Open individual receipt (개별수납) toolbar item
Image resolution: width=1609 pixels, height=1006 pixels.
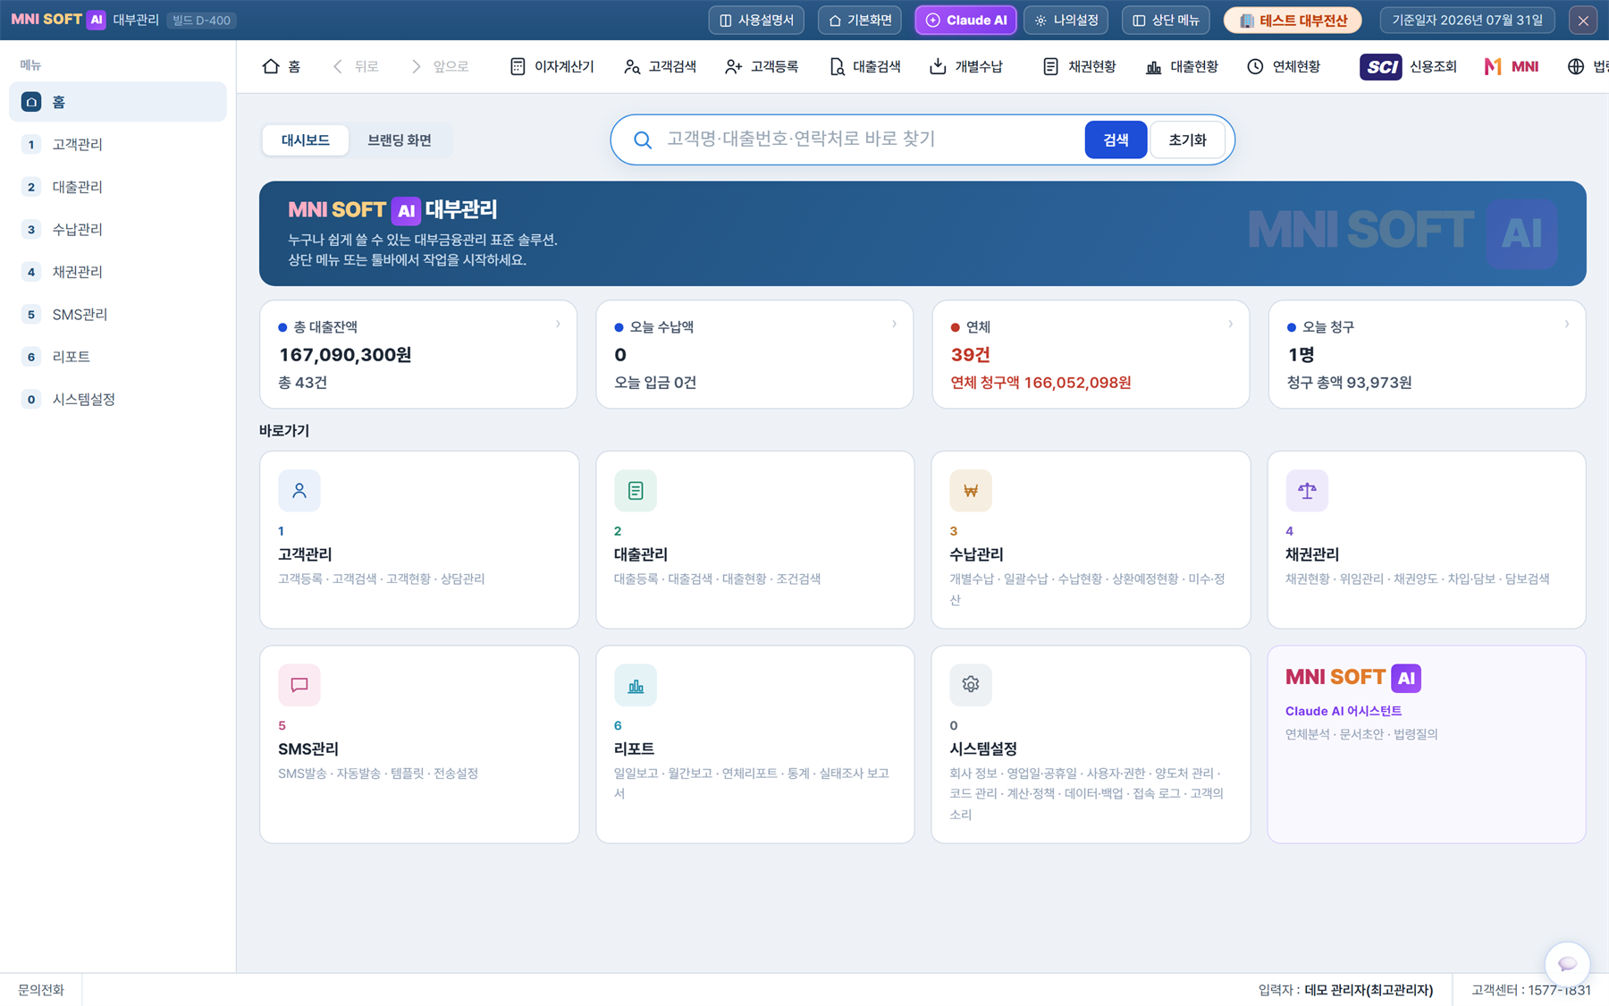click(x=966, y=66)
